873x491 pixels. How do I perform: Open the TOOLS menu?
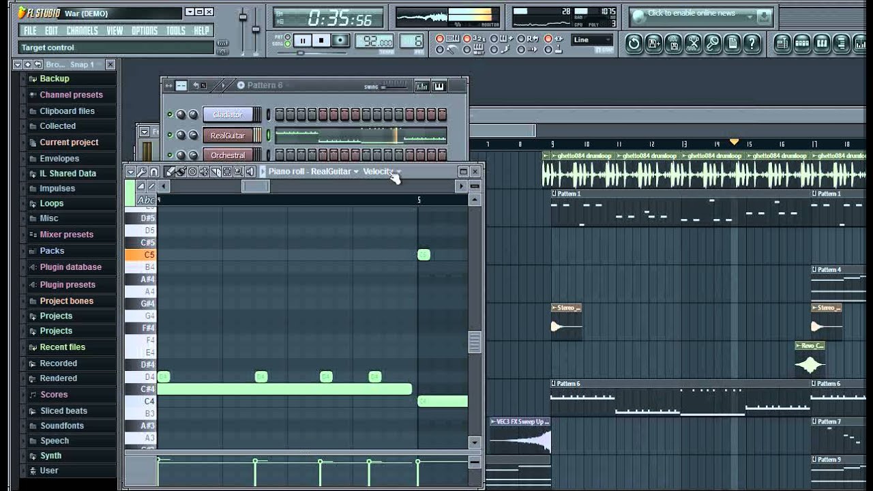click(176, 31)
